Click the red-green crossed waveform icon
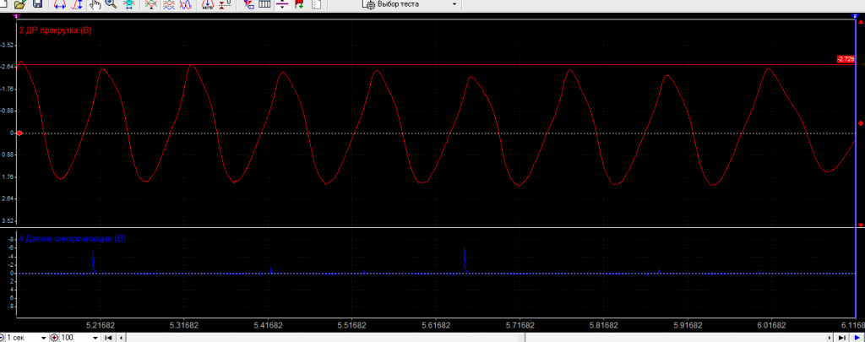The height and width of the screenshot is (342, 865). (x=150, y=4)
